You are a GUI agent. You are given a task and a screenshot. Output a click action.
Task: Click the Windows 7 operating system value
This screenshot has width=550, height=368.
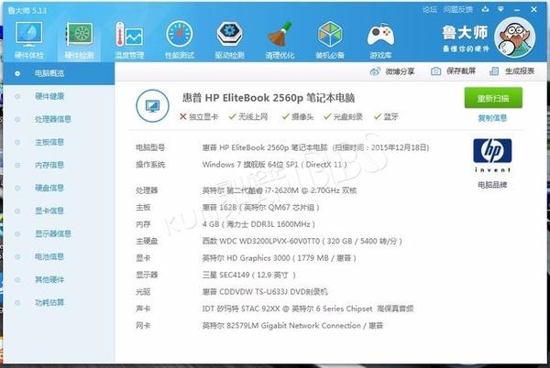(x=275, y=164)
